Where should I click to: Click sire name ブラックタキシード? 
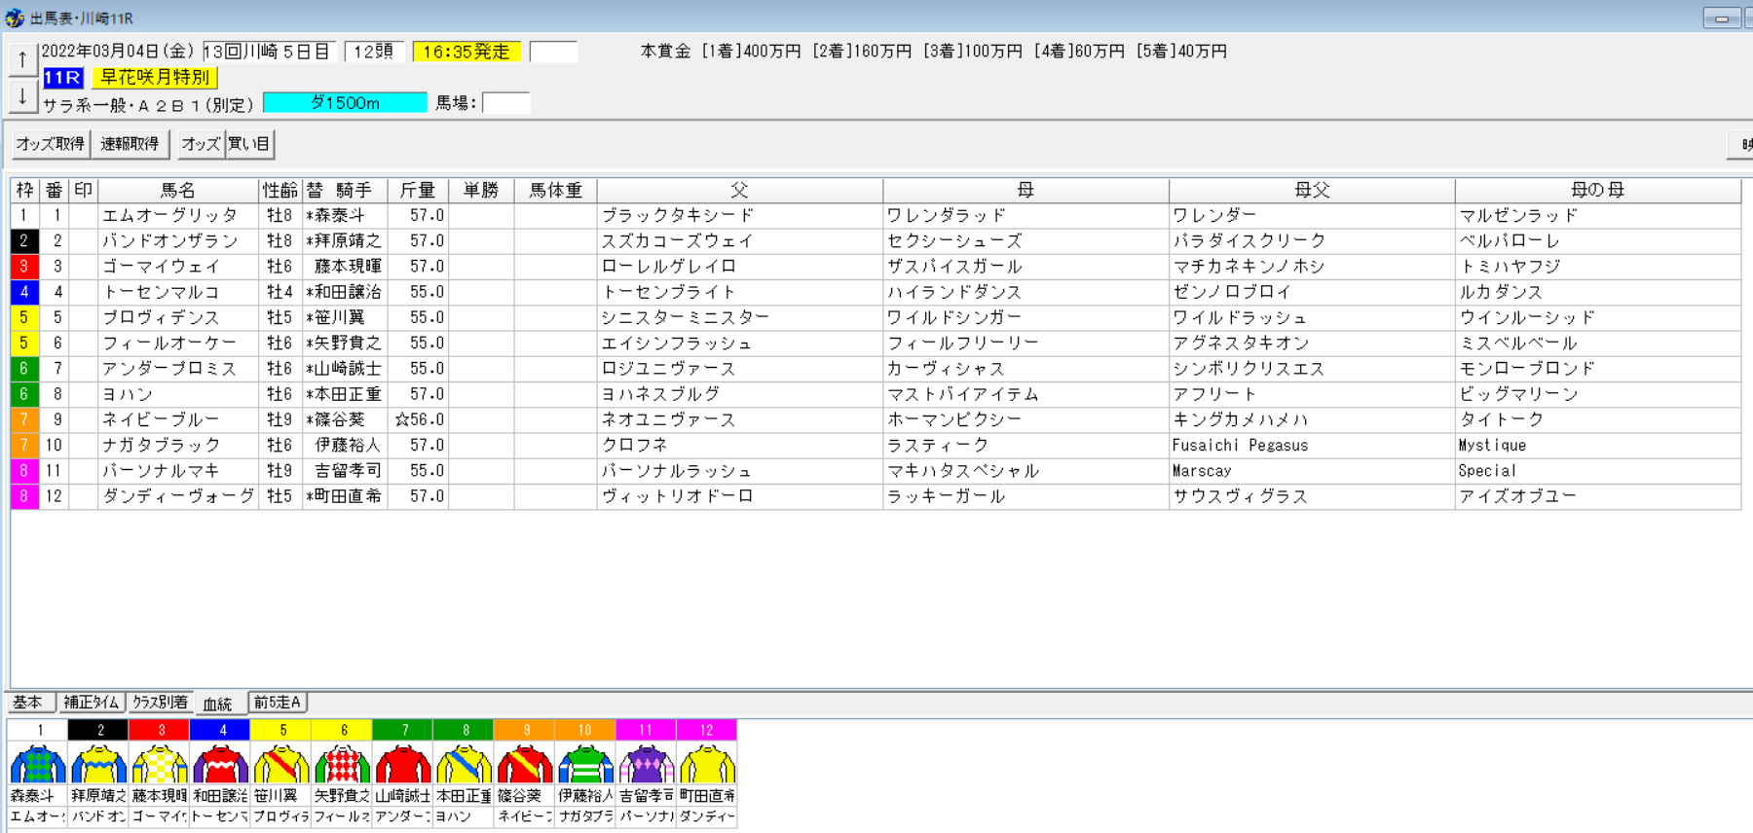(x=678, y=215)
